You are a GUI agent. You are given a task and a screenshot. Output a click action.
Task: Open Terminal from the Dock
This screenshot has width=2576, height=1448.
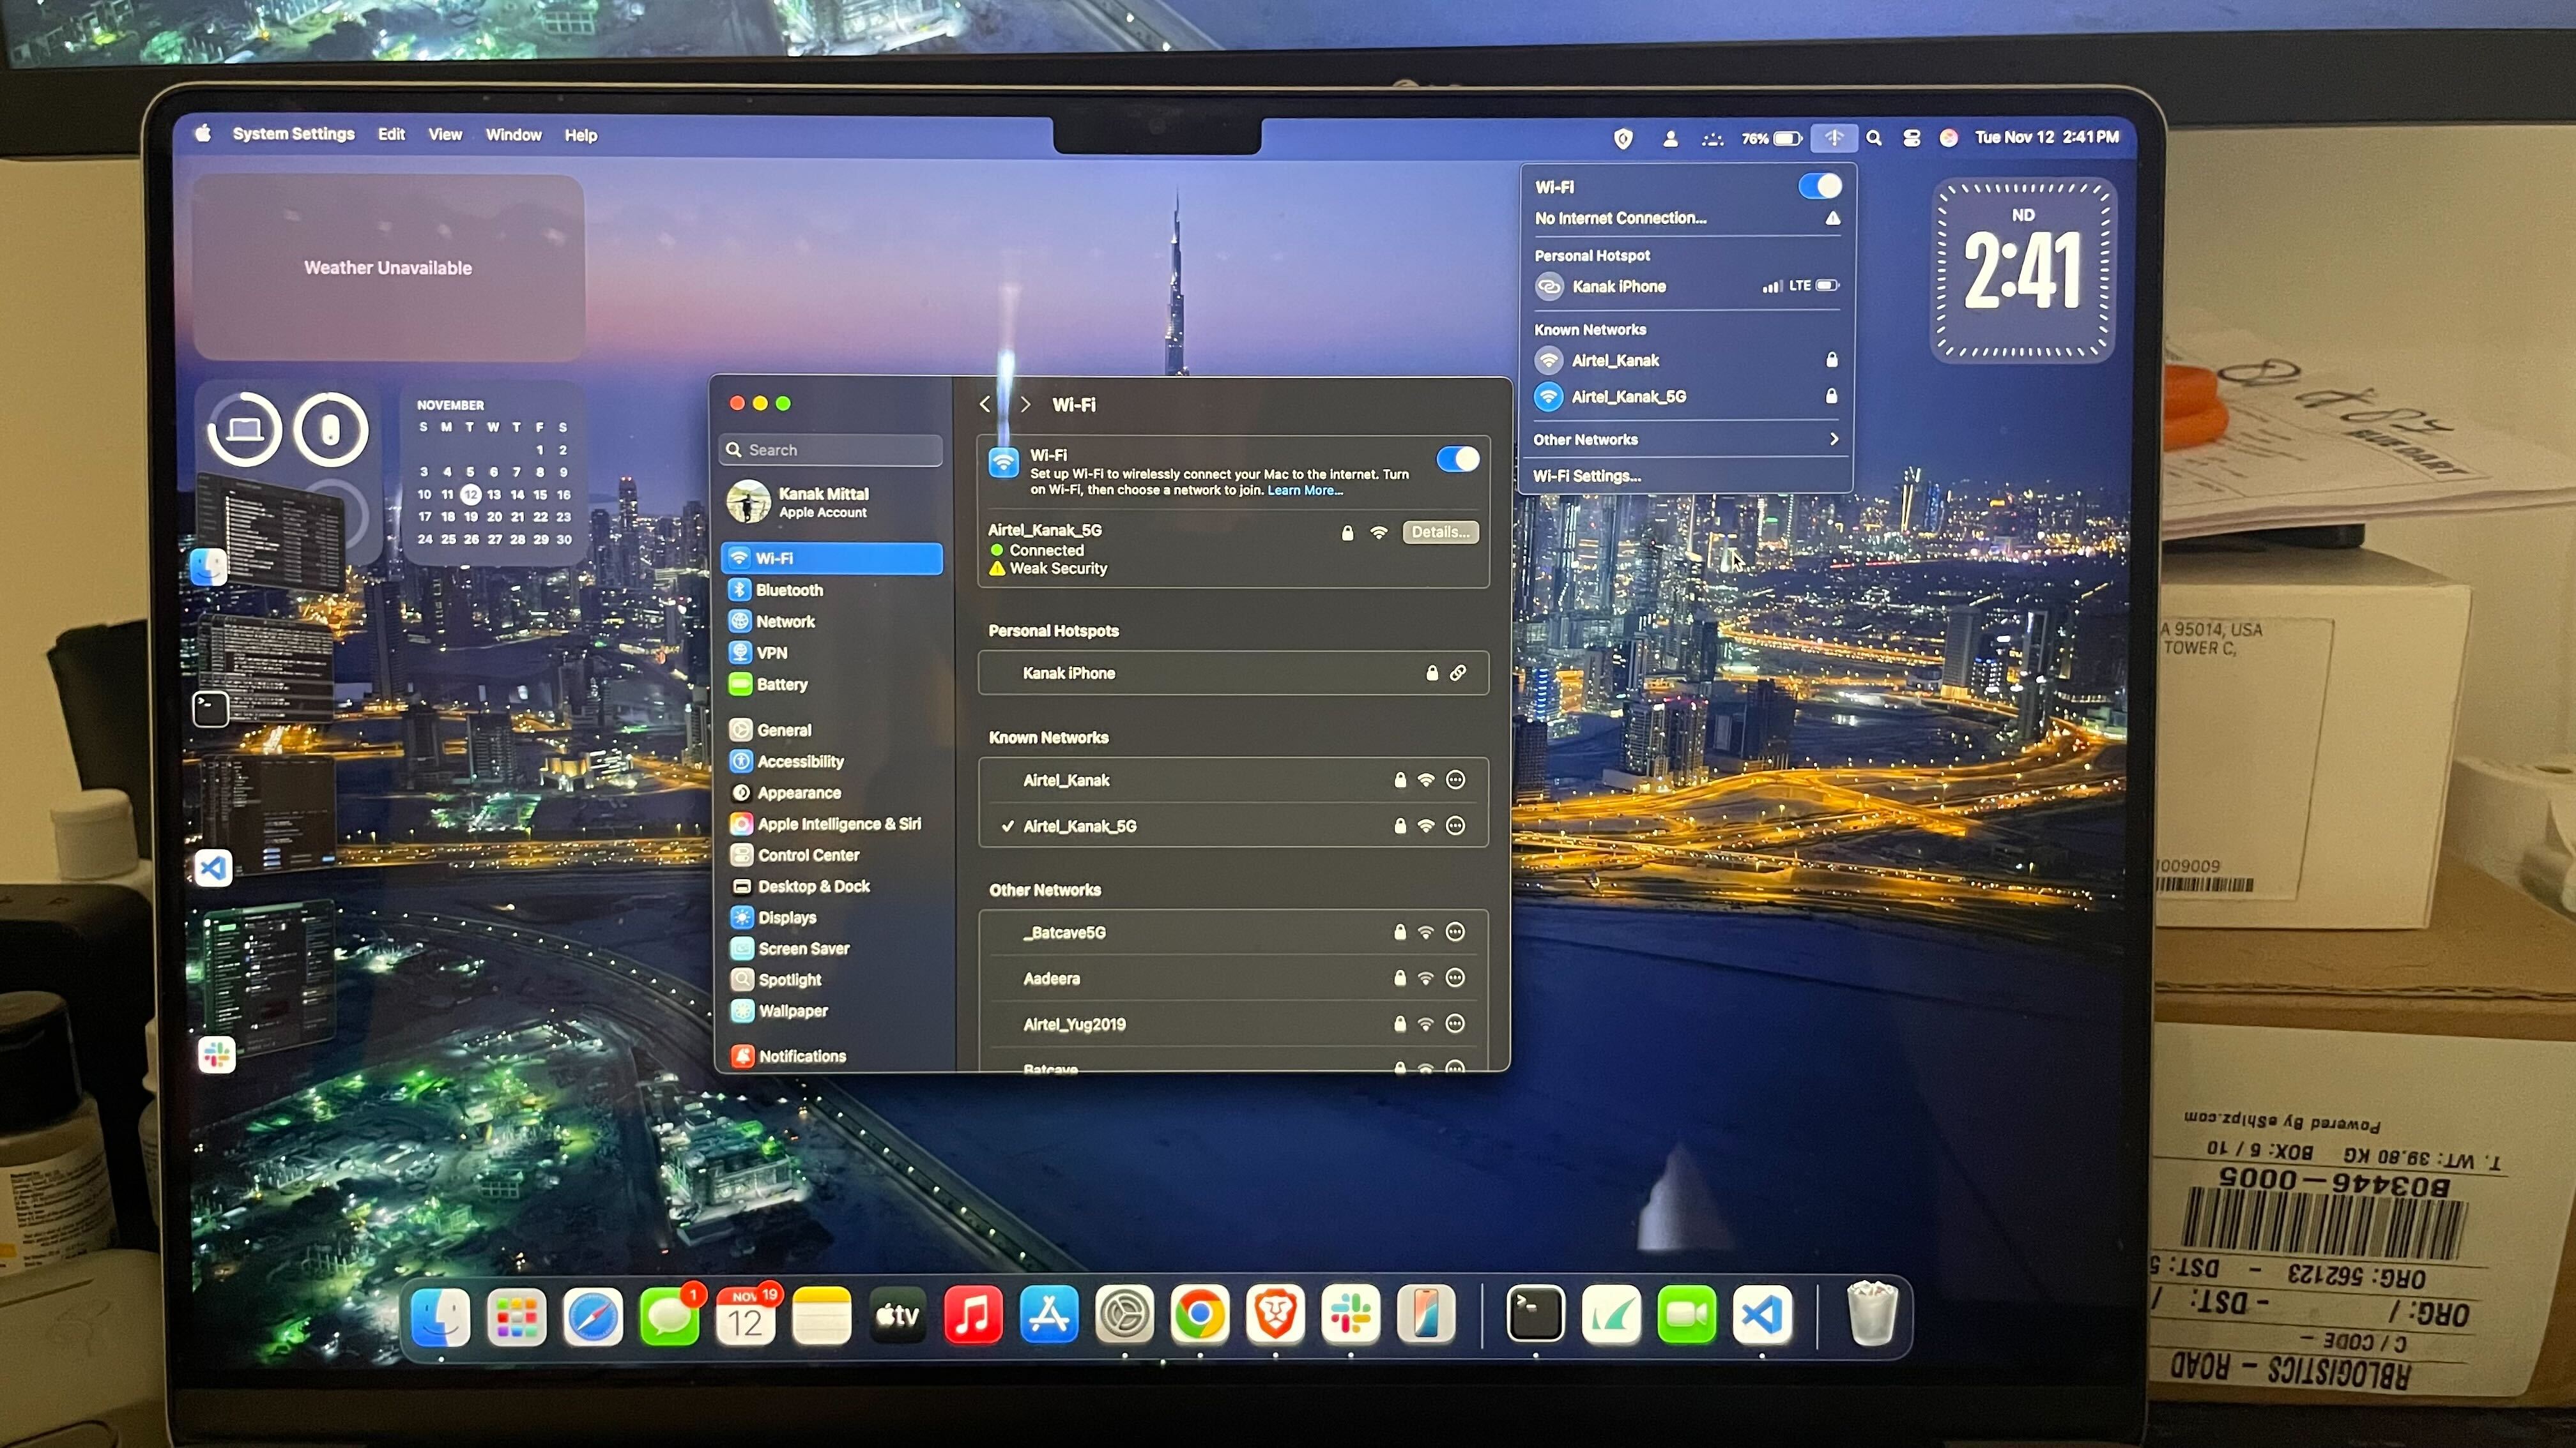click(1535, 1315)
